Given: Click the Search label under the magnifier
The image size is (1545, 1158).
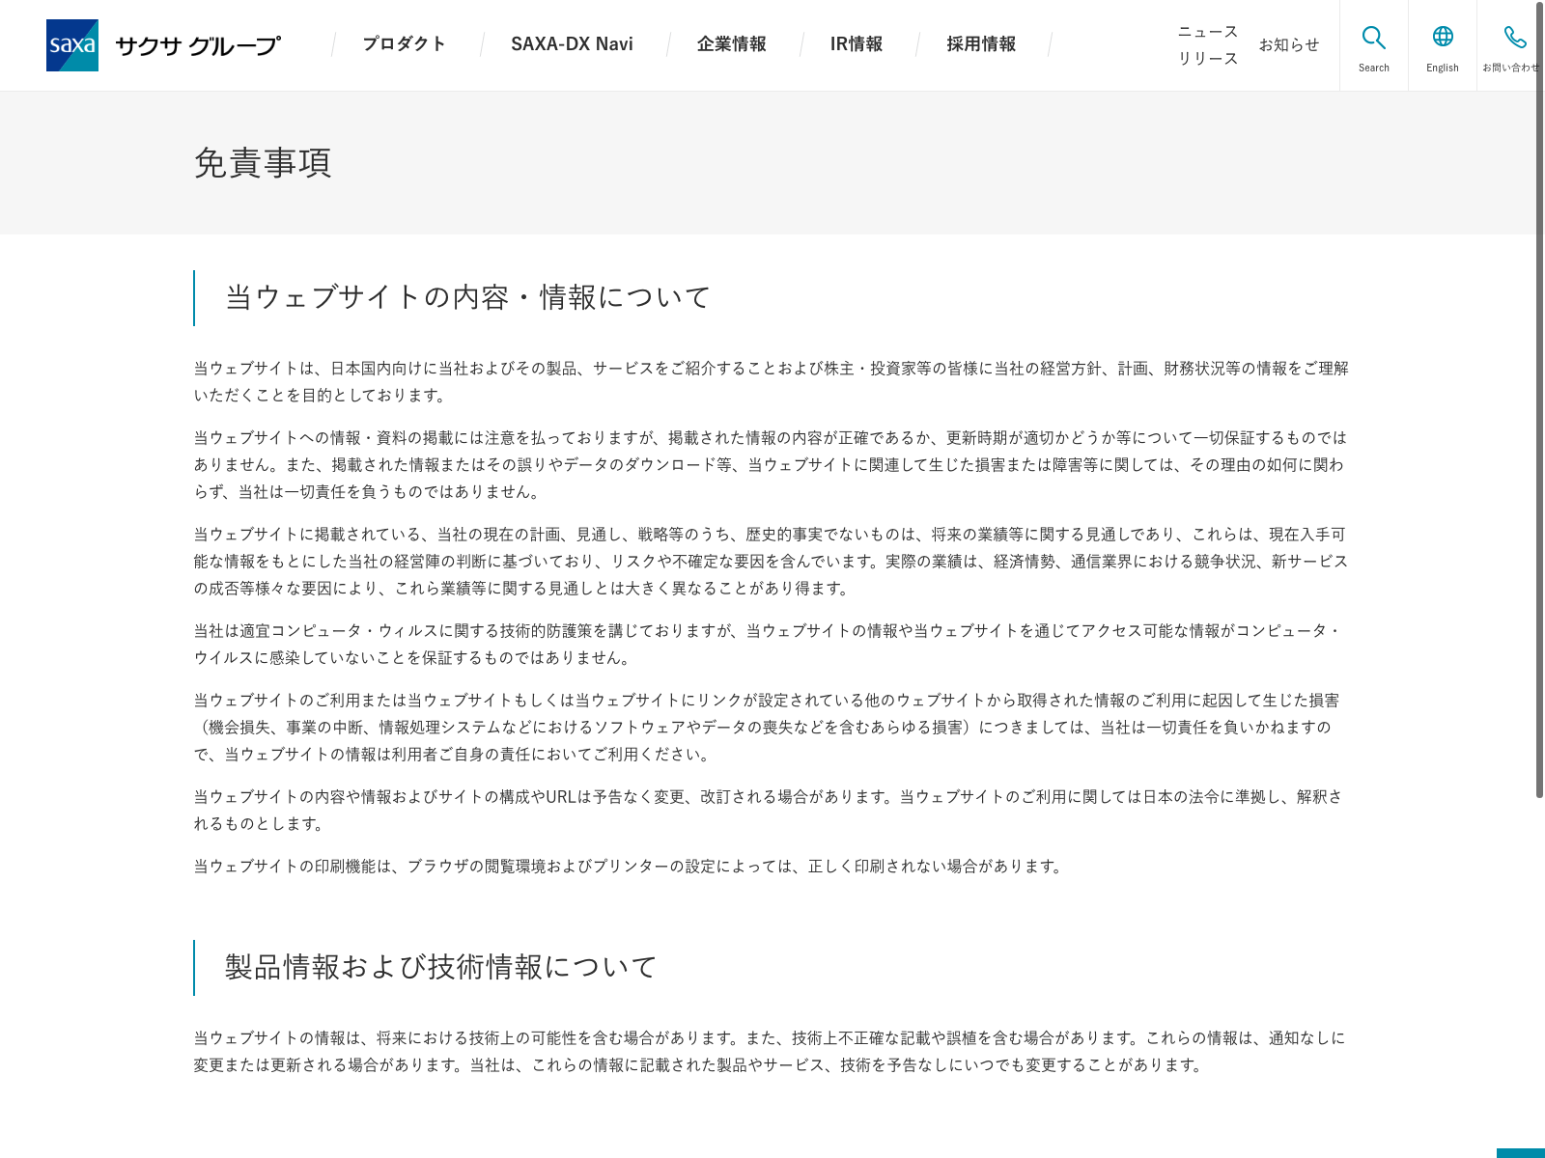Looking at the screenshot, I should click(x=1373, y=69).
